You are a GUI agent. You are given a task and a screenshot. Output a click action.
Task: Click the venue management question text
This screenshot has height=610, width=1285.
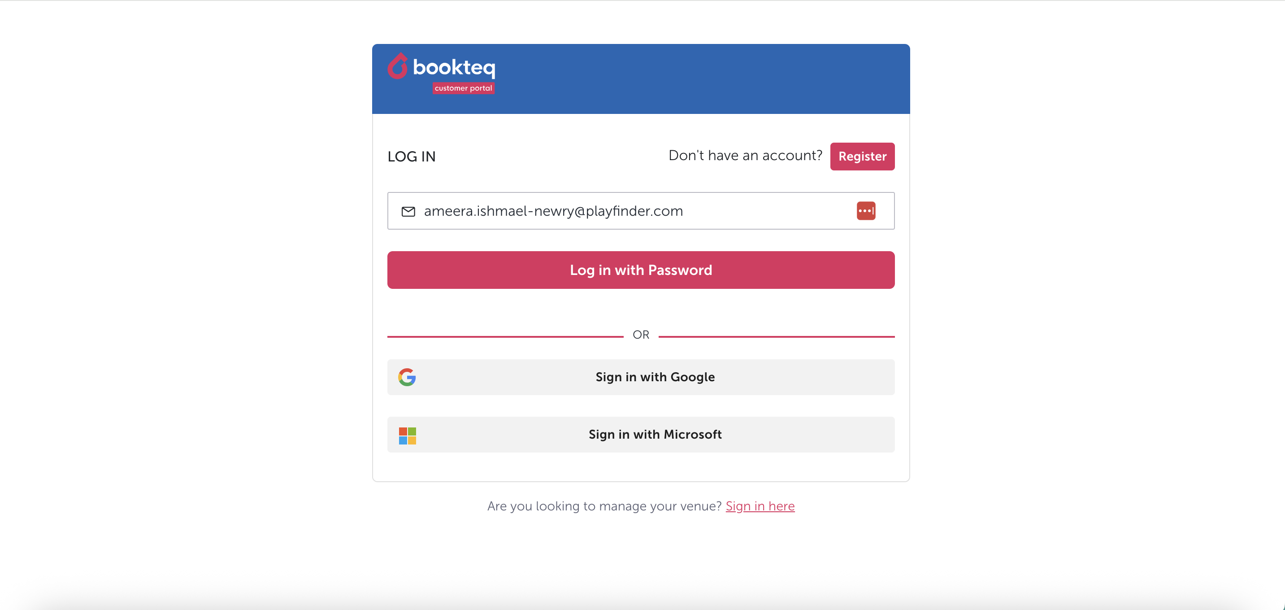604,506
